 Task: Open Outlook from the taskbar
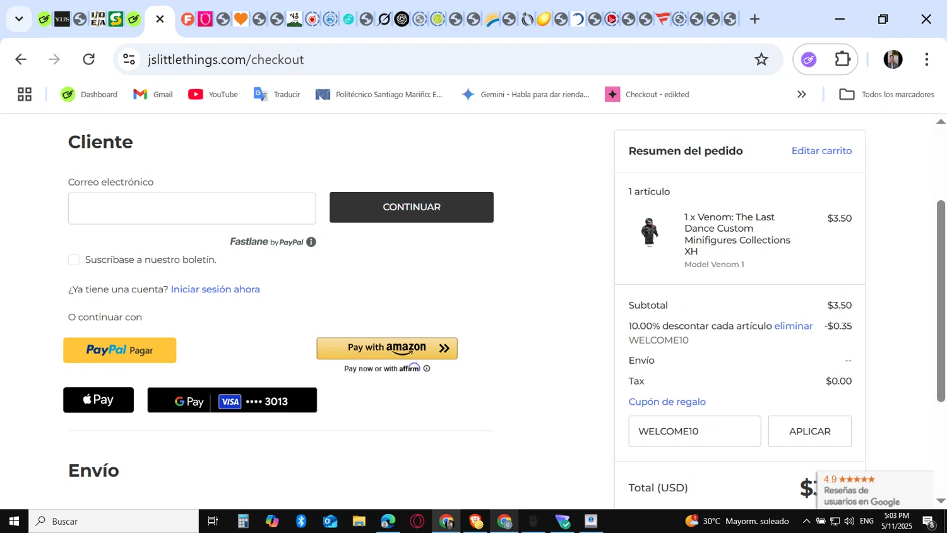point(330,521)
